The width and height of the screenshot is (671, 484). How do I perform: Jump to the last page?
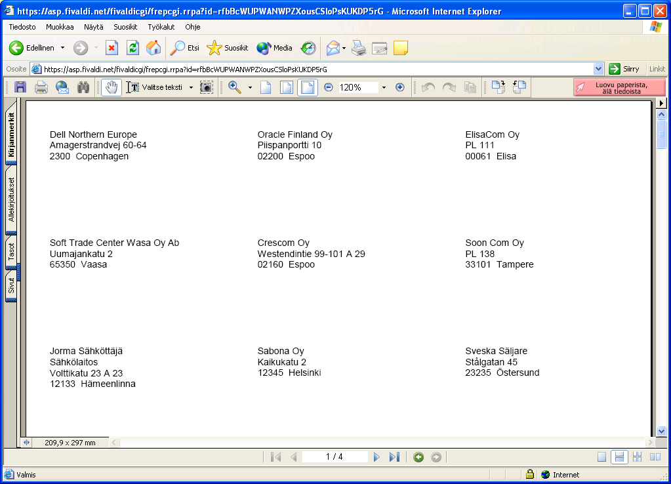[394, 457]
